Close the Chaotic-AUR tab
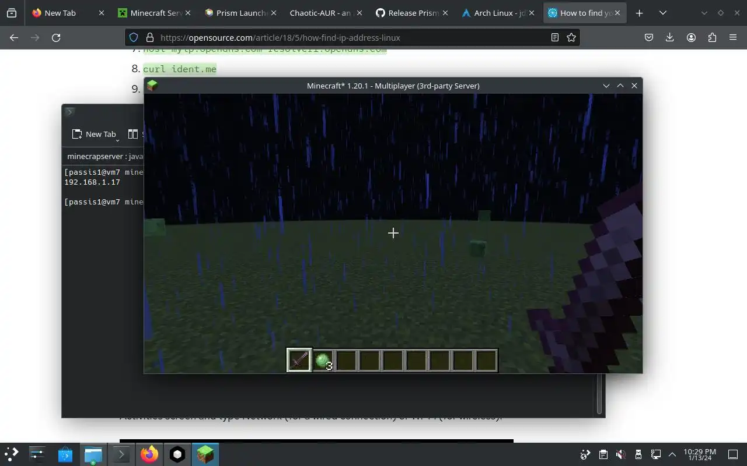Screen dimensions: 747x466 coord(359,13)
